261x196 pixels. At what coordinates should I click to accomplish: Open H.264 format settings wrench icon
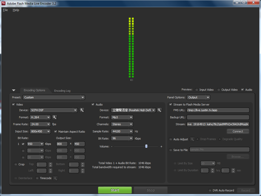pos(54,117)
